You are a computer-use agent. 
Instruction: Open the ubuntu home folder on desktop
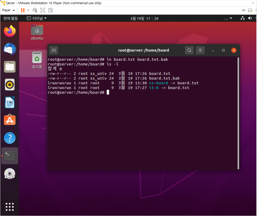pyautogui.click(x=37, y=32)
